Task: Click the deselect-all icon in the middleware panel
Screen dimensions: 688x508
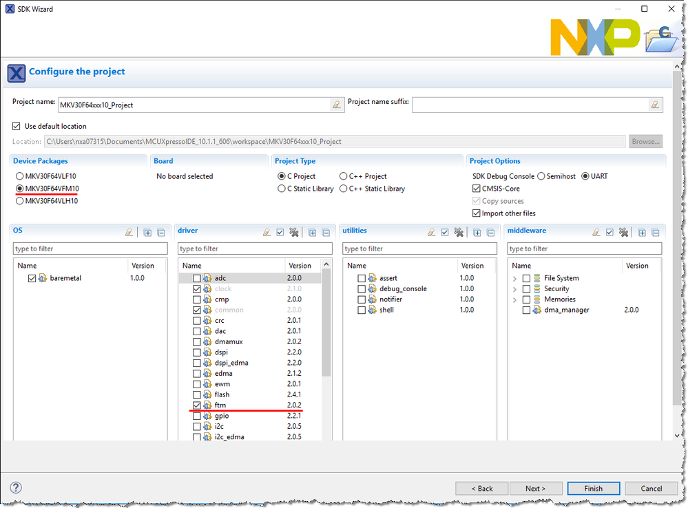Action: pyautogui.click(x=623, y=233)
